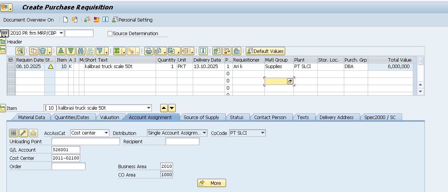Click the More button
This screenshot has height=192, width=448.
(x=211, y=183)
